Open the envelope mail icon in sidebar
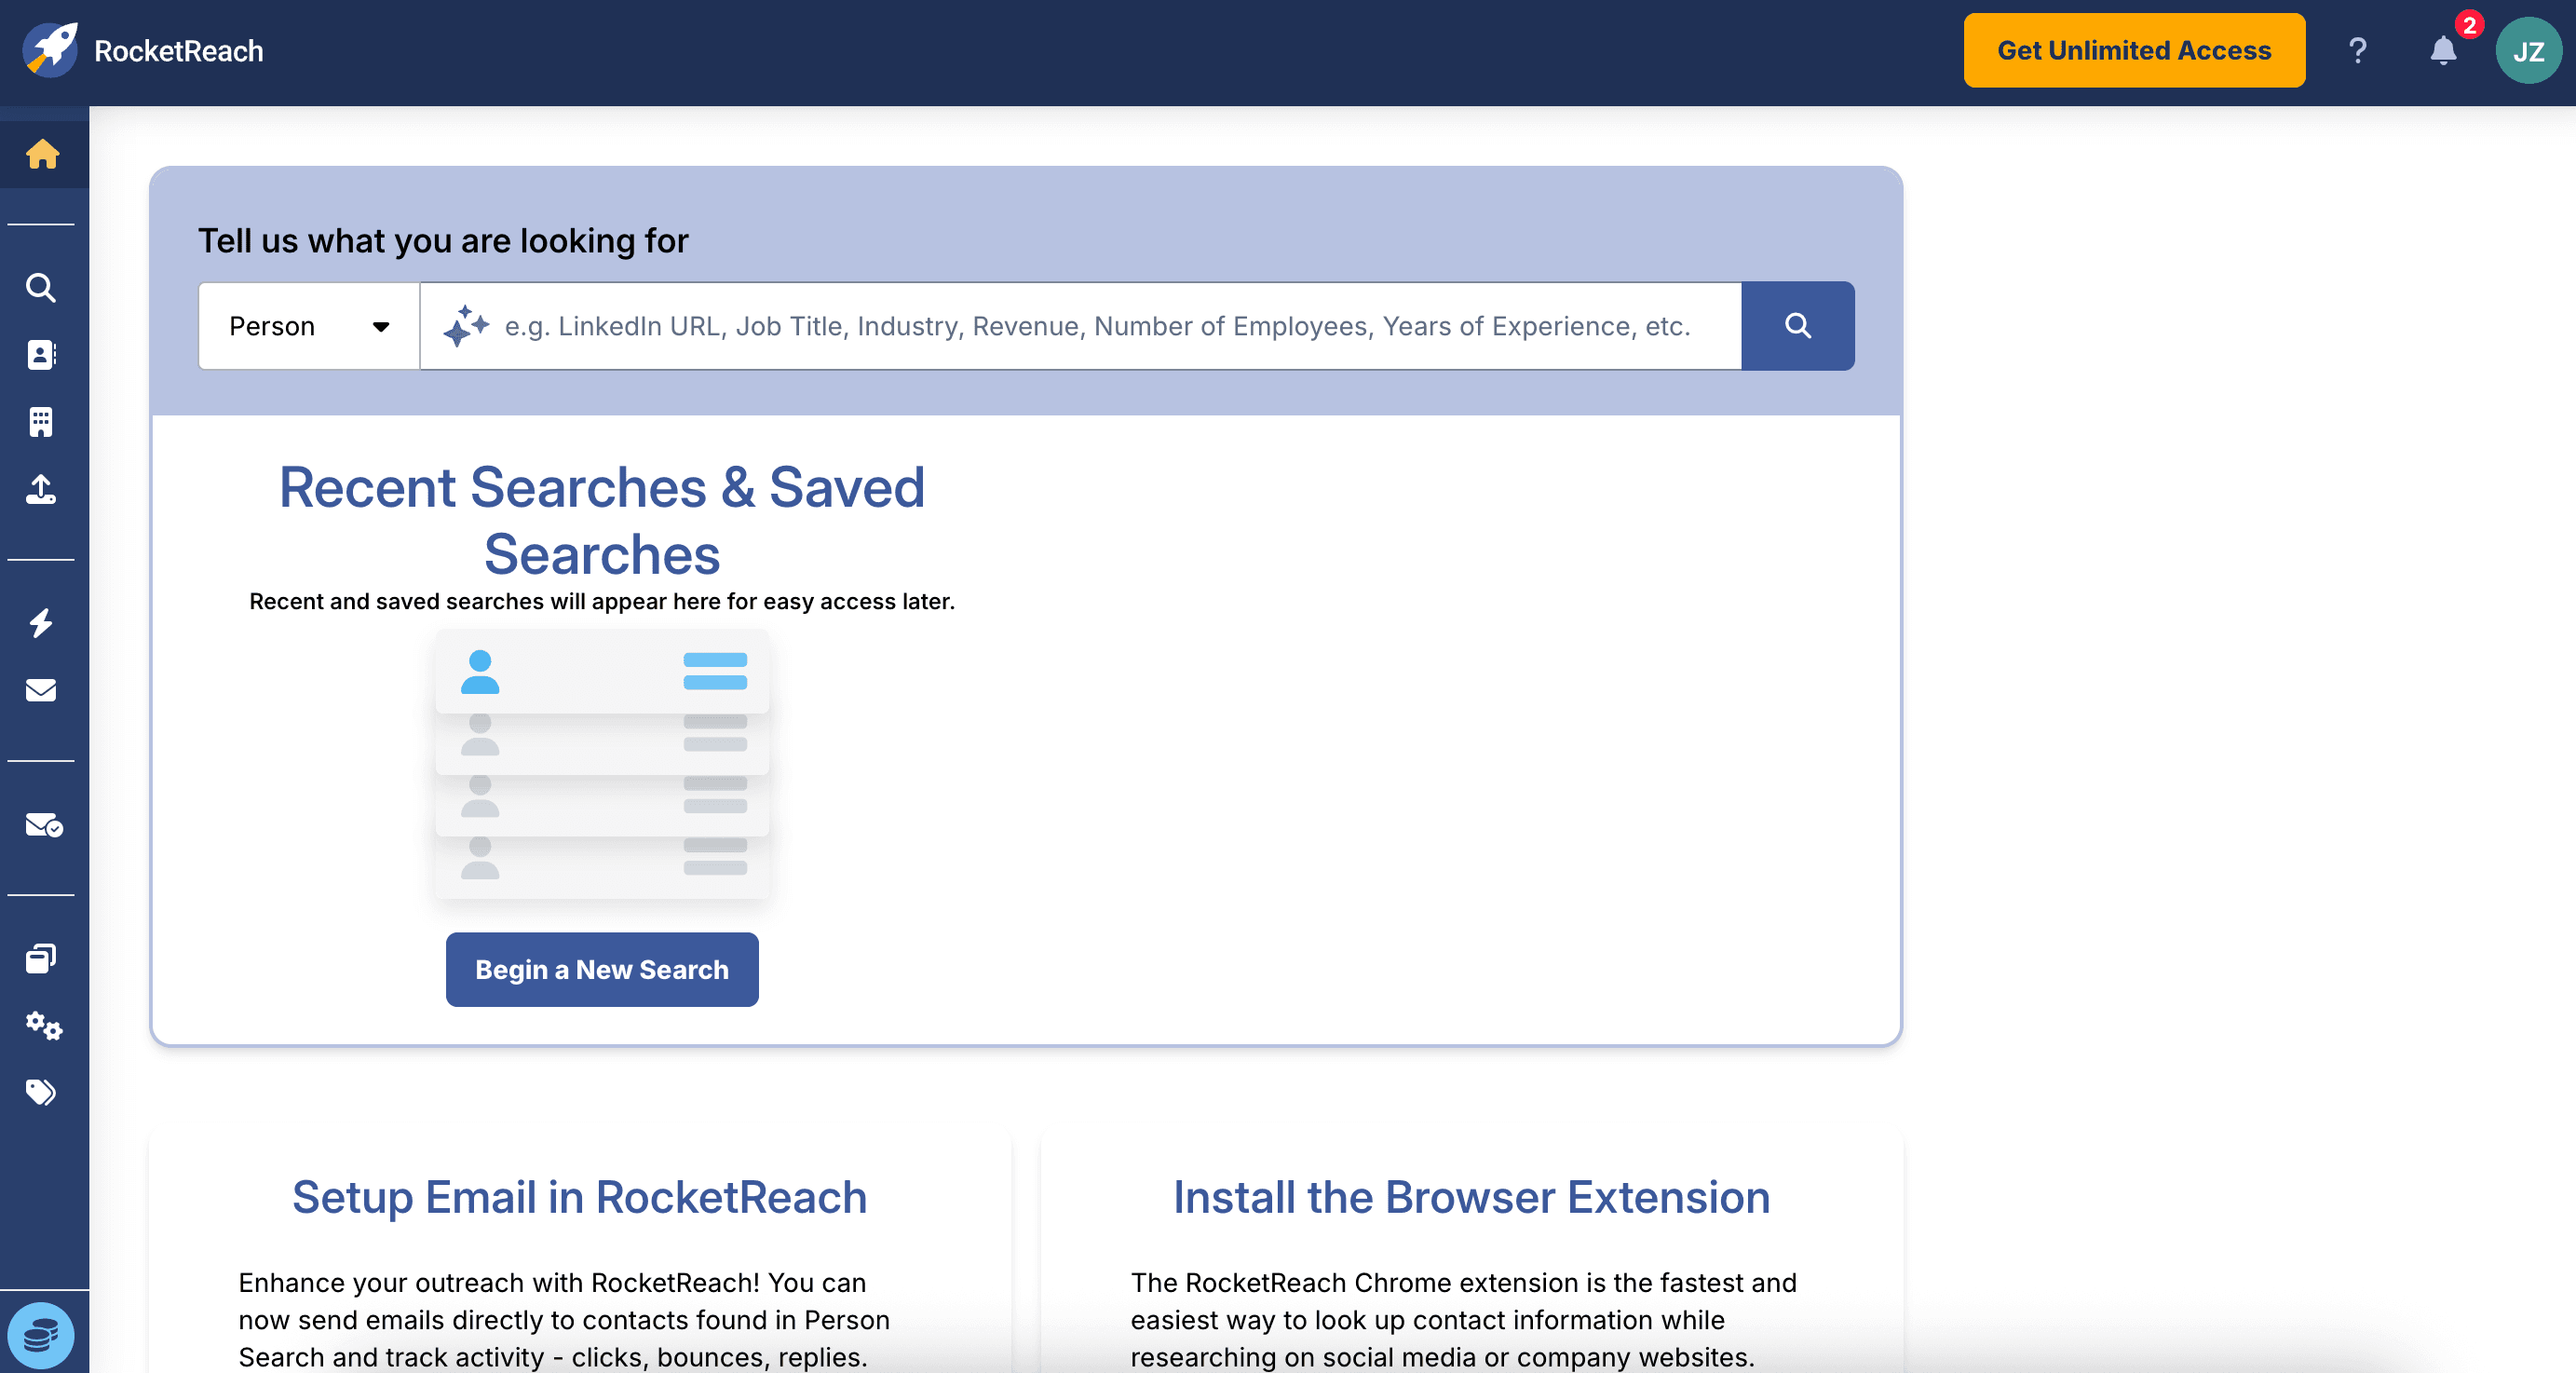The image size is (2576, 1373). click(x=41, y=690)
